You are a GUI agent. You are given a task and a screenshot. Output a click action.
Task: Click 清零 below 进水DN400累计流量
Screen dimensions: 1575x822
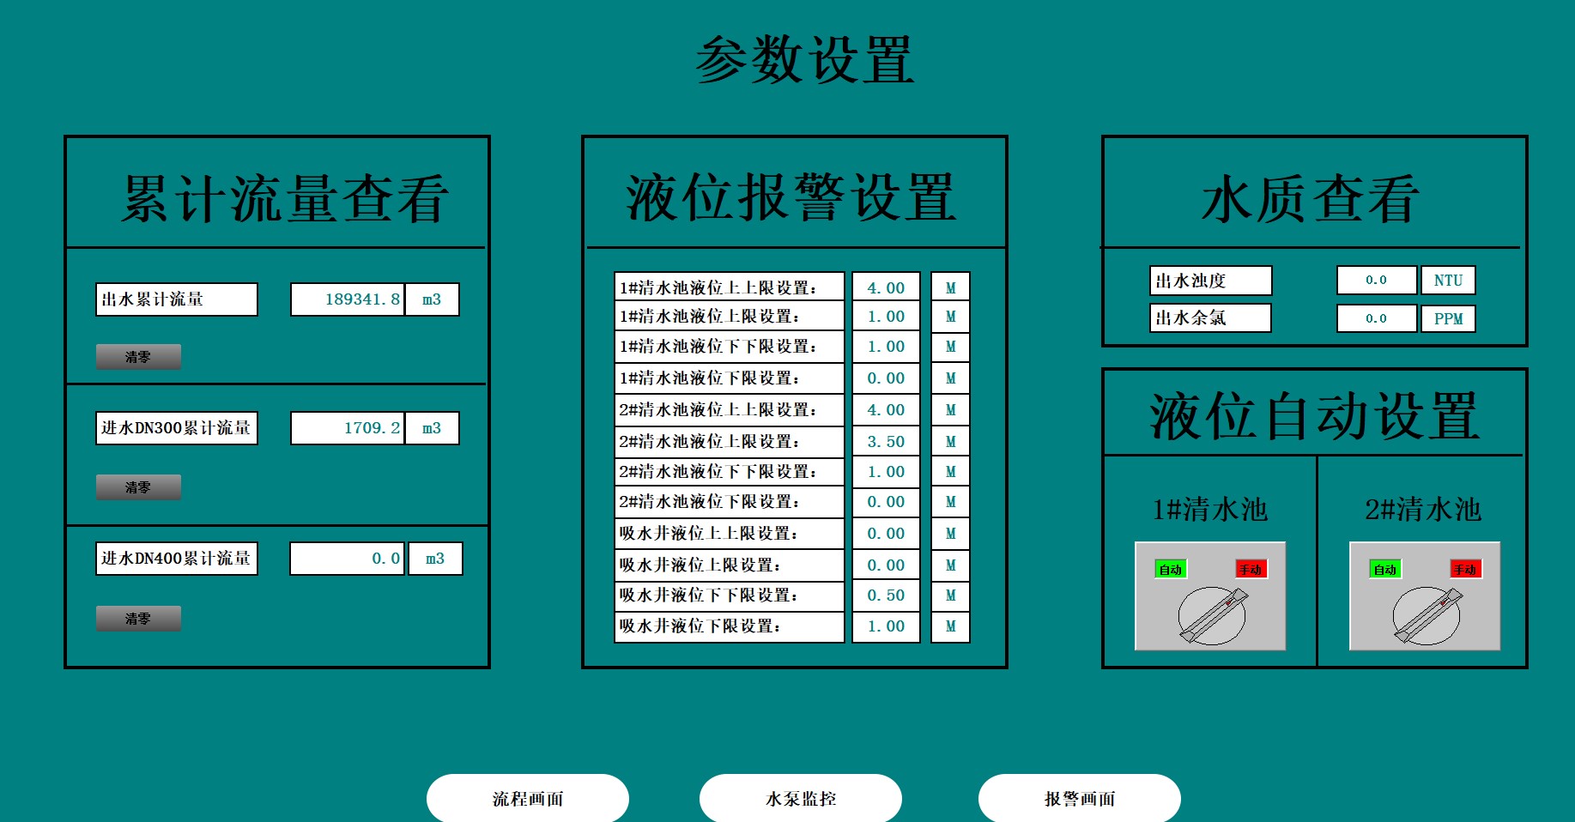tap(138, 619)
